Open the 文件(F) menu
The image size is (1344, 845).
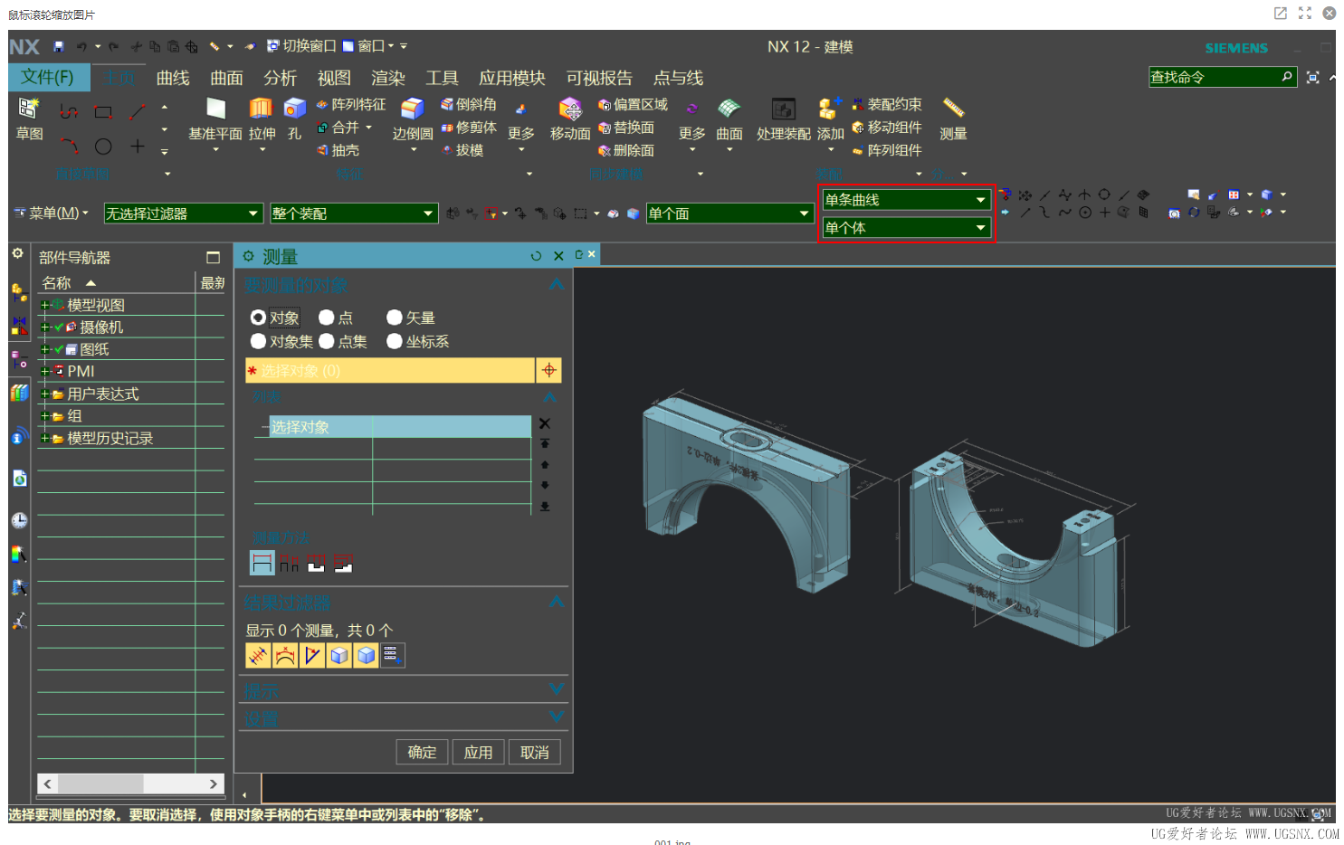tap(49, 77)
